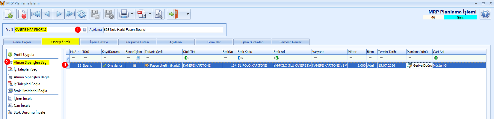The width and height of the screenshot is (494, 119).
Task: Click the Açıklama text field
Action: click(x=163, y=30)
